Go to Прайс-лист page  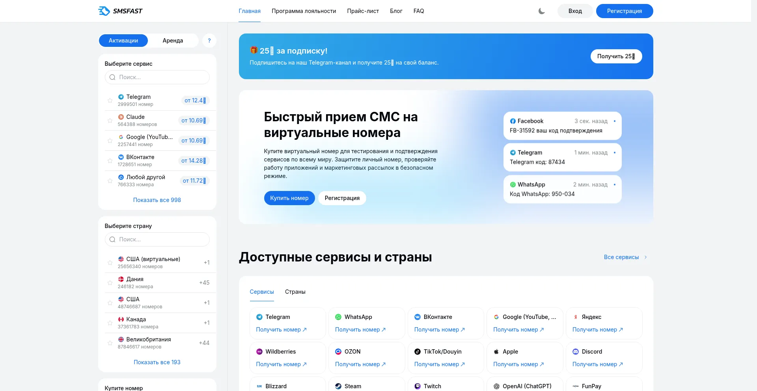(x=363, y=11)
